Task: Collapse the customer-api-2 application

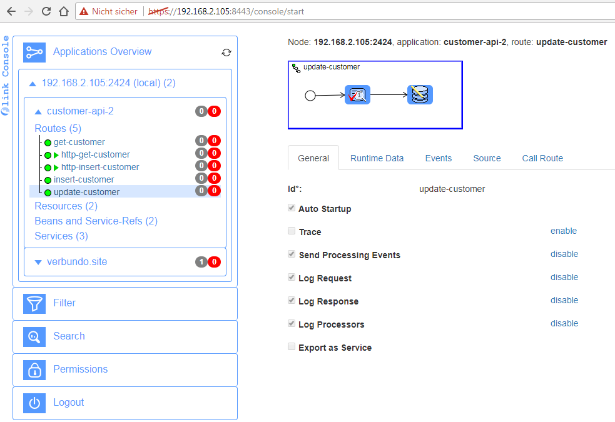Action: tap(38, 112)
